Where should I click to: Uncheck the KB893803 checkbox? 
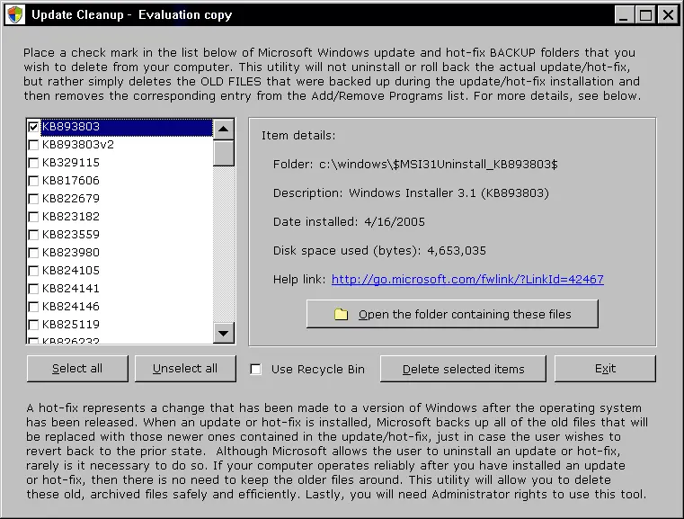pos(33,127)
